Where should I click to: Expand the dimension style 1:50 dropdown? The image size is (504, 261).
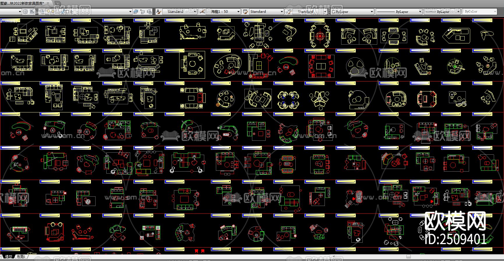tap(239, 12)
